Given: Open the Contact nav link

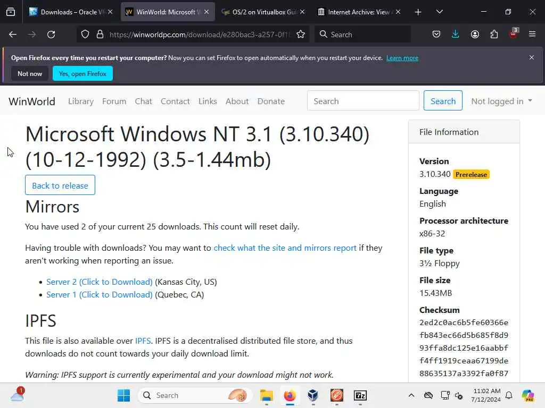Looking at the screenshot, I should pyautogui.click(x=175, y=101).
